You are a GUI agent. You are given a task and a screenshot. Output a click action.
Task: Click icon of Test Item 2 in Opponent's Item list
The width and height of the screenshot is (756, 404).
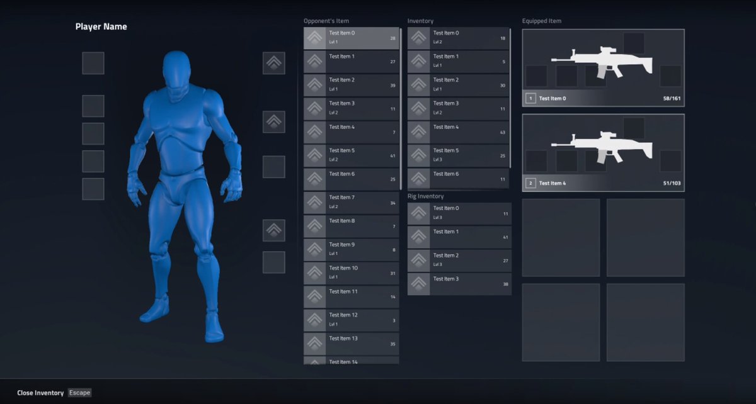coord(314,86)
